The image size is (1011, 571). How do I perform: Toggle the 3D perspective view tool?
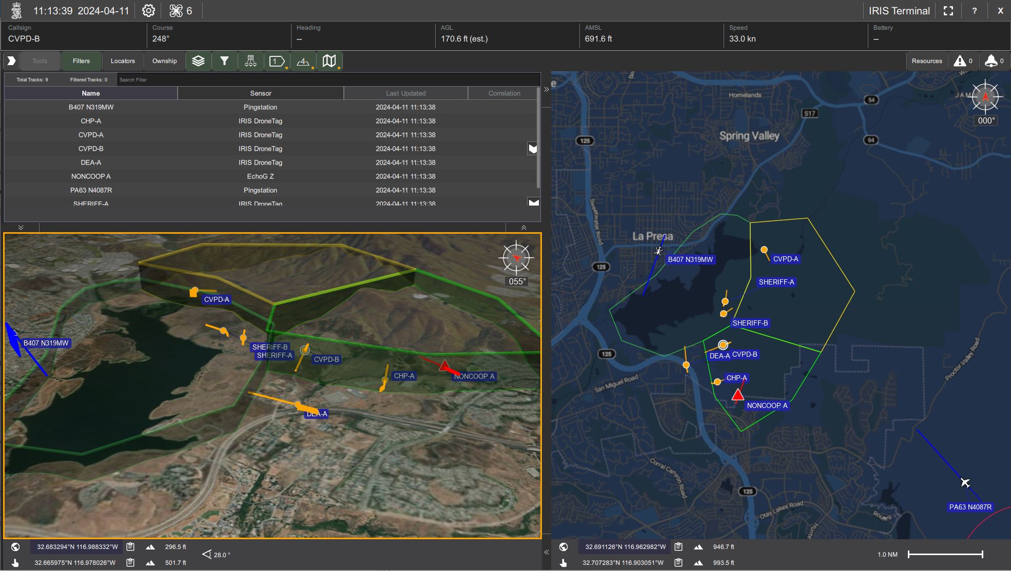303,61
